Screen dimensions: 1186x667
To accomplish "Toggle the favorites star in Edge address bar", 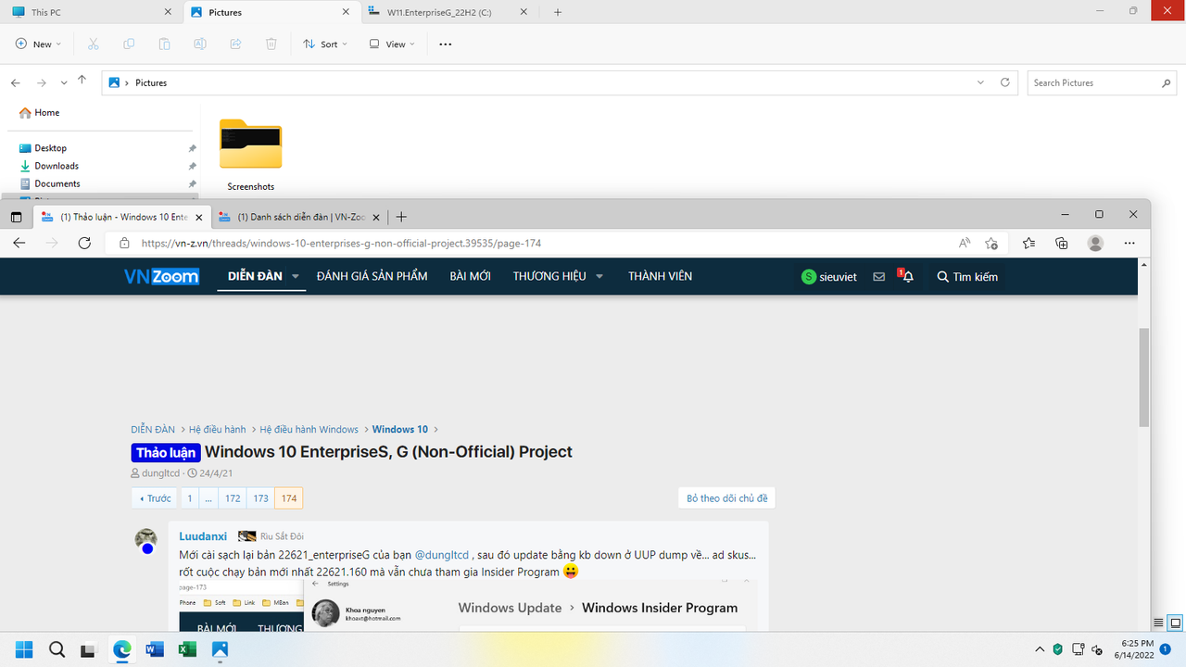I will coord(991,243).
